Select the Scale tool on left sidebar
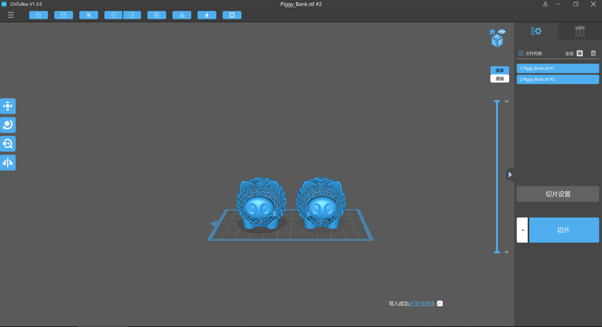602x327 pixels. pos(8,144)
